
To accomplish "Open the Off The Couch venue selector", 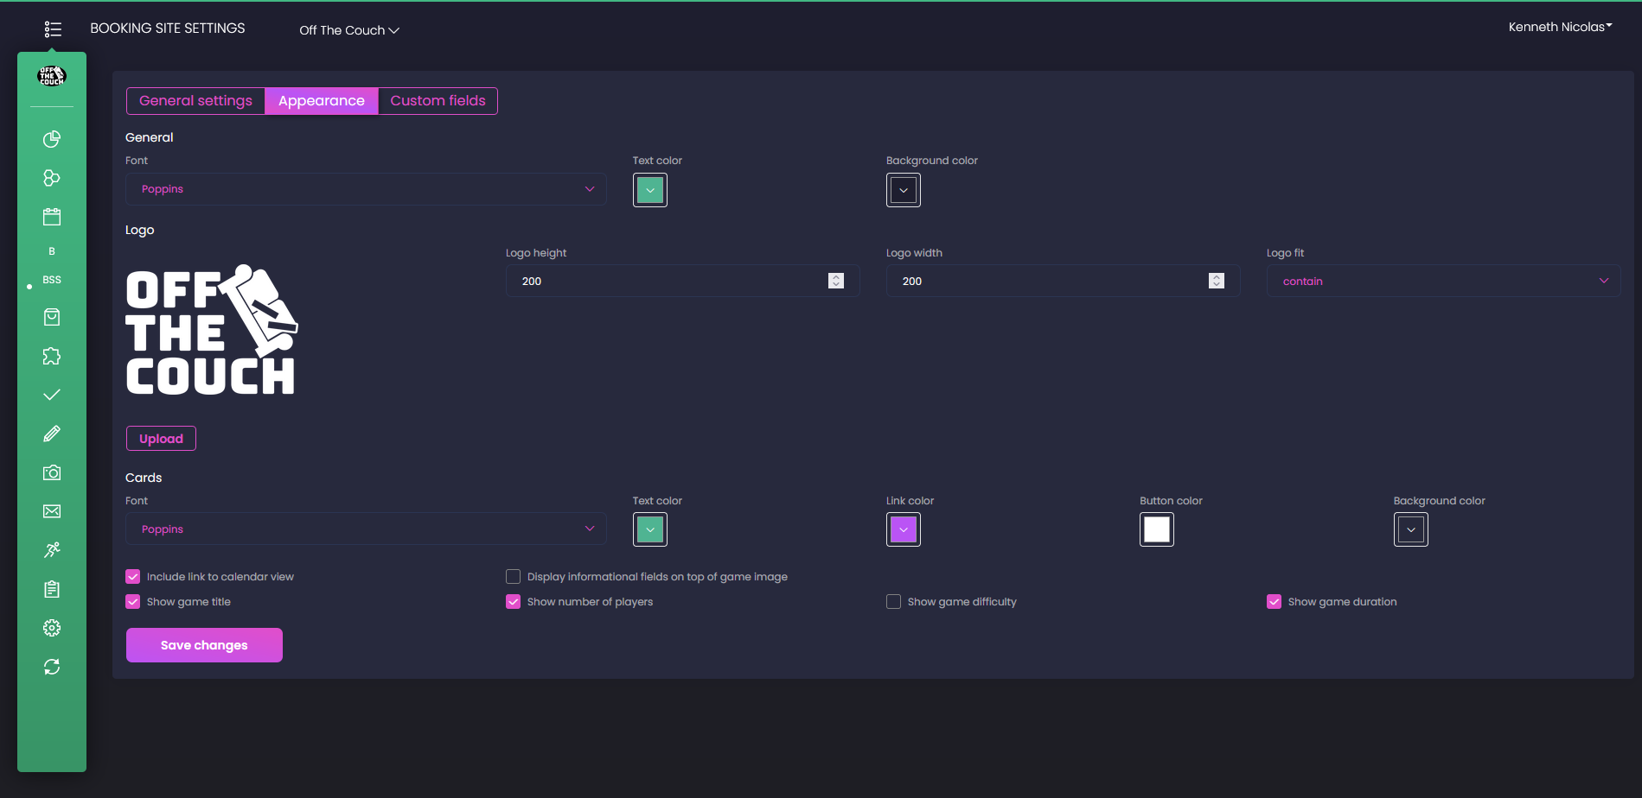I will (x=349, y=30).
